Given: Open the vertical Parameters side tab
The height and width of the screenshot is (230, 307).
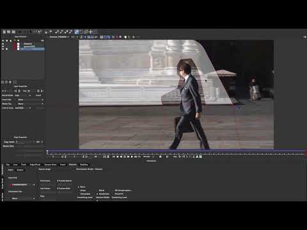Looking at the screenshot, I should (3, 170).
